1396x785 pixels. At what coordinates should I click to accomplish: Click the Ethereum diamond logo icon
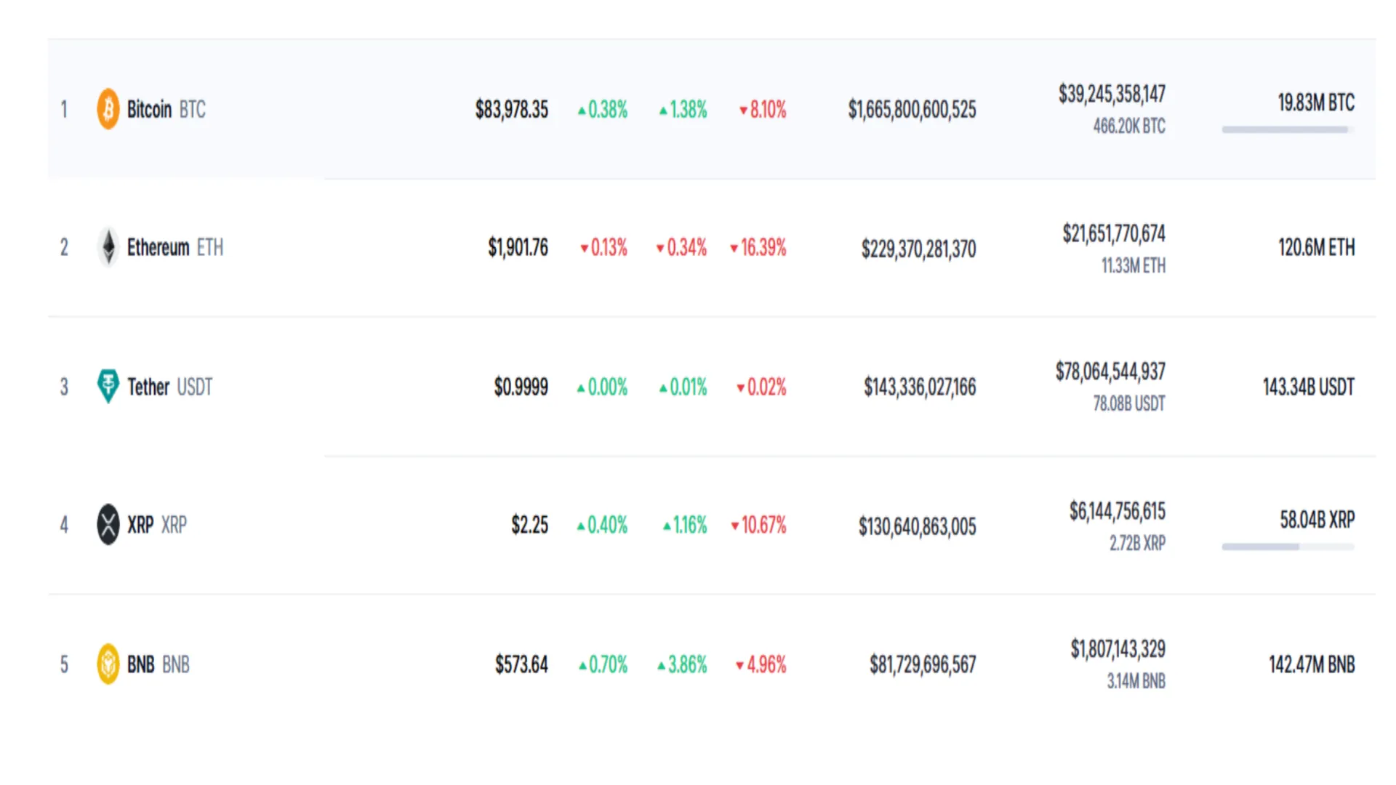[108, 247]
